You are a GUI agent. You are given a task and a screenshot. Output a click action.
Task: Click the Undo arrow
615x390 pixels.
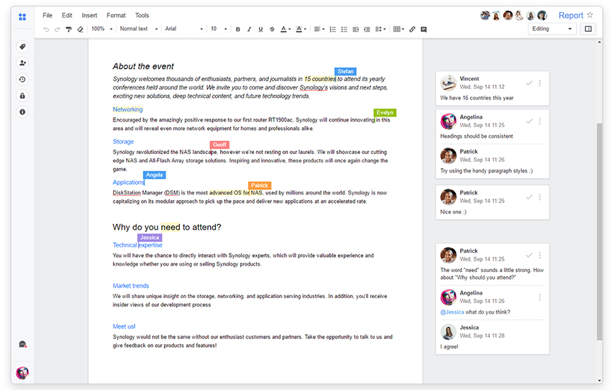pyautogui.click(x=46, y=30)
